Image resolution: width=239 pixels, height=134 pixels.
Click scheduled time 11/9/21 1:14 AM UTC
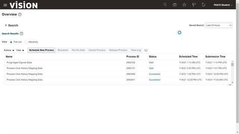point(190,63)
